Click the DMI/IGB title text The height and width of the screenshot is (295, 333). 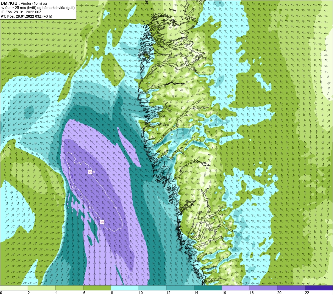pyautogui.click(x=9, y=3)
